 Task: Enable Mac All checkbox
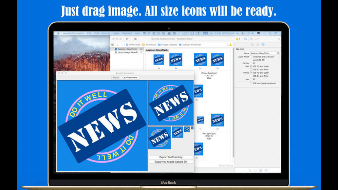[251, 79]
